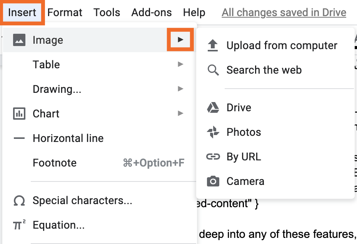The width and height of the screenshot is (357, 244).
Task: Open the Add-ons menu
Action: click(152, 12)
